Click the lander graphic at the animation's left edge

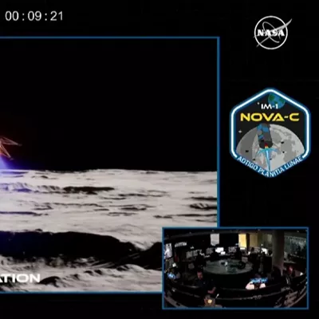tap(8, 147)
